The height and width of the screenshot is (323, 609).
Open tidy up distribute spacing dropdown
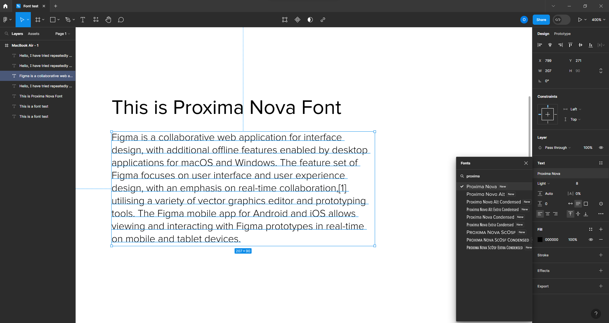pos(601,45)
